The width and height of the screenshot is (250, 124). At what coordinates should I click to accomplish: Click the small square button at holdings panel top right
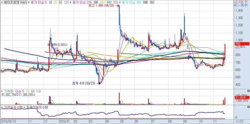pos(248,107)
